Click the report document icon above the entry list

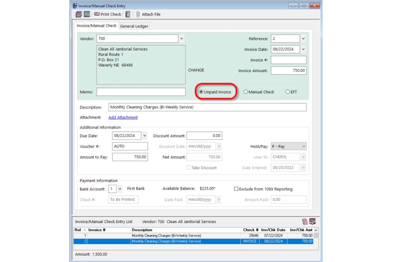(305, 221)
